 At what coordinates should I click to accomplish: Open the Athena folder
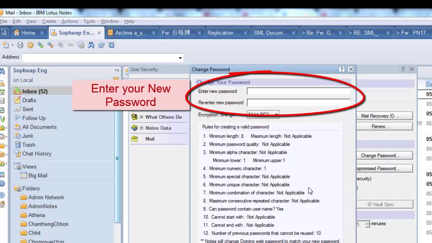(x=36, y=215)
